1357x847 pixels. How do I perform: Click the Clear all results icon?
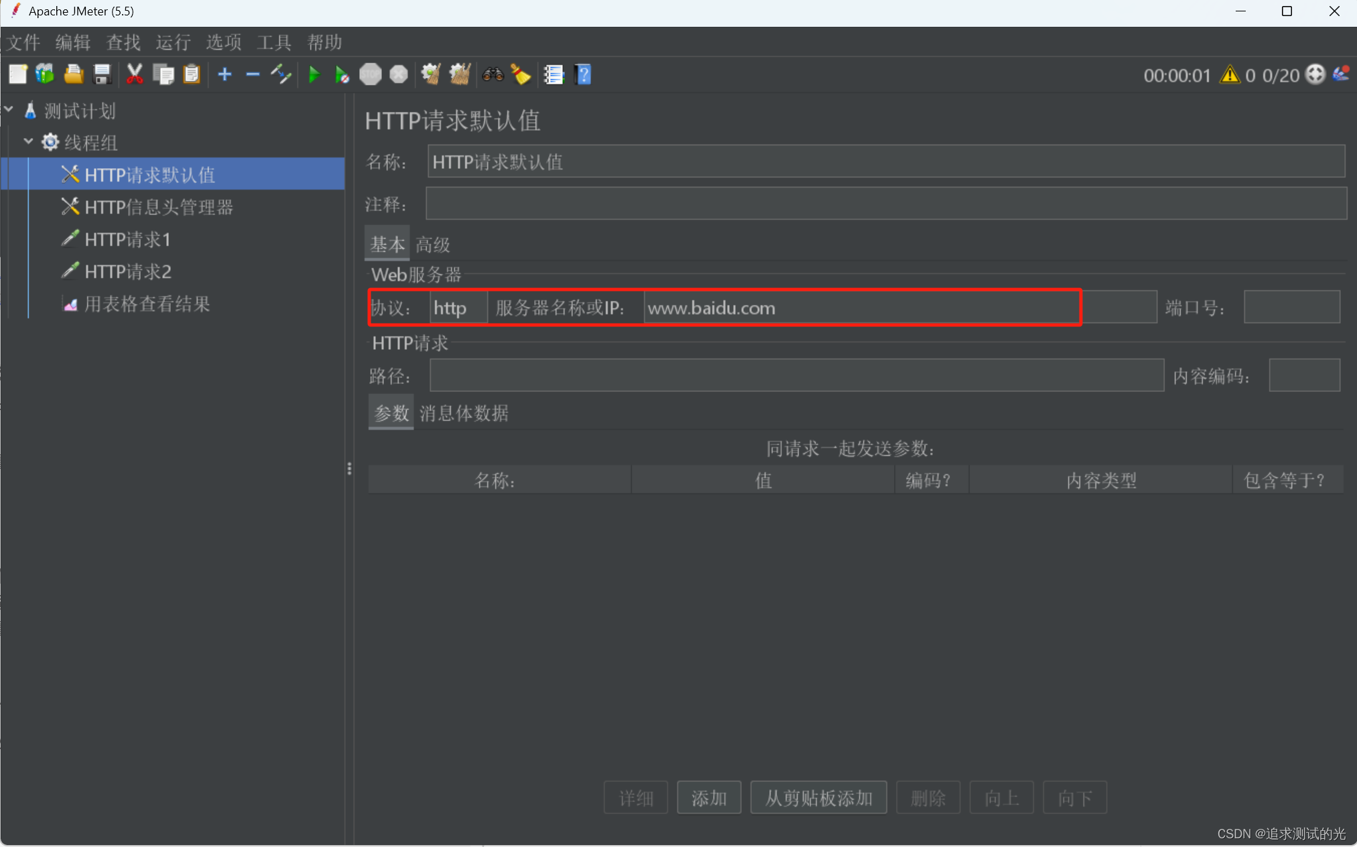(x=460, y=74)
